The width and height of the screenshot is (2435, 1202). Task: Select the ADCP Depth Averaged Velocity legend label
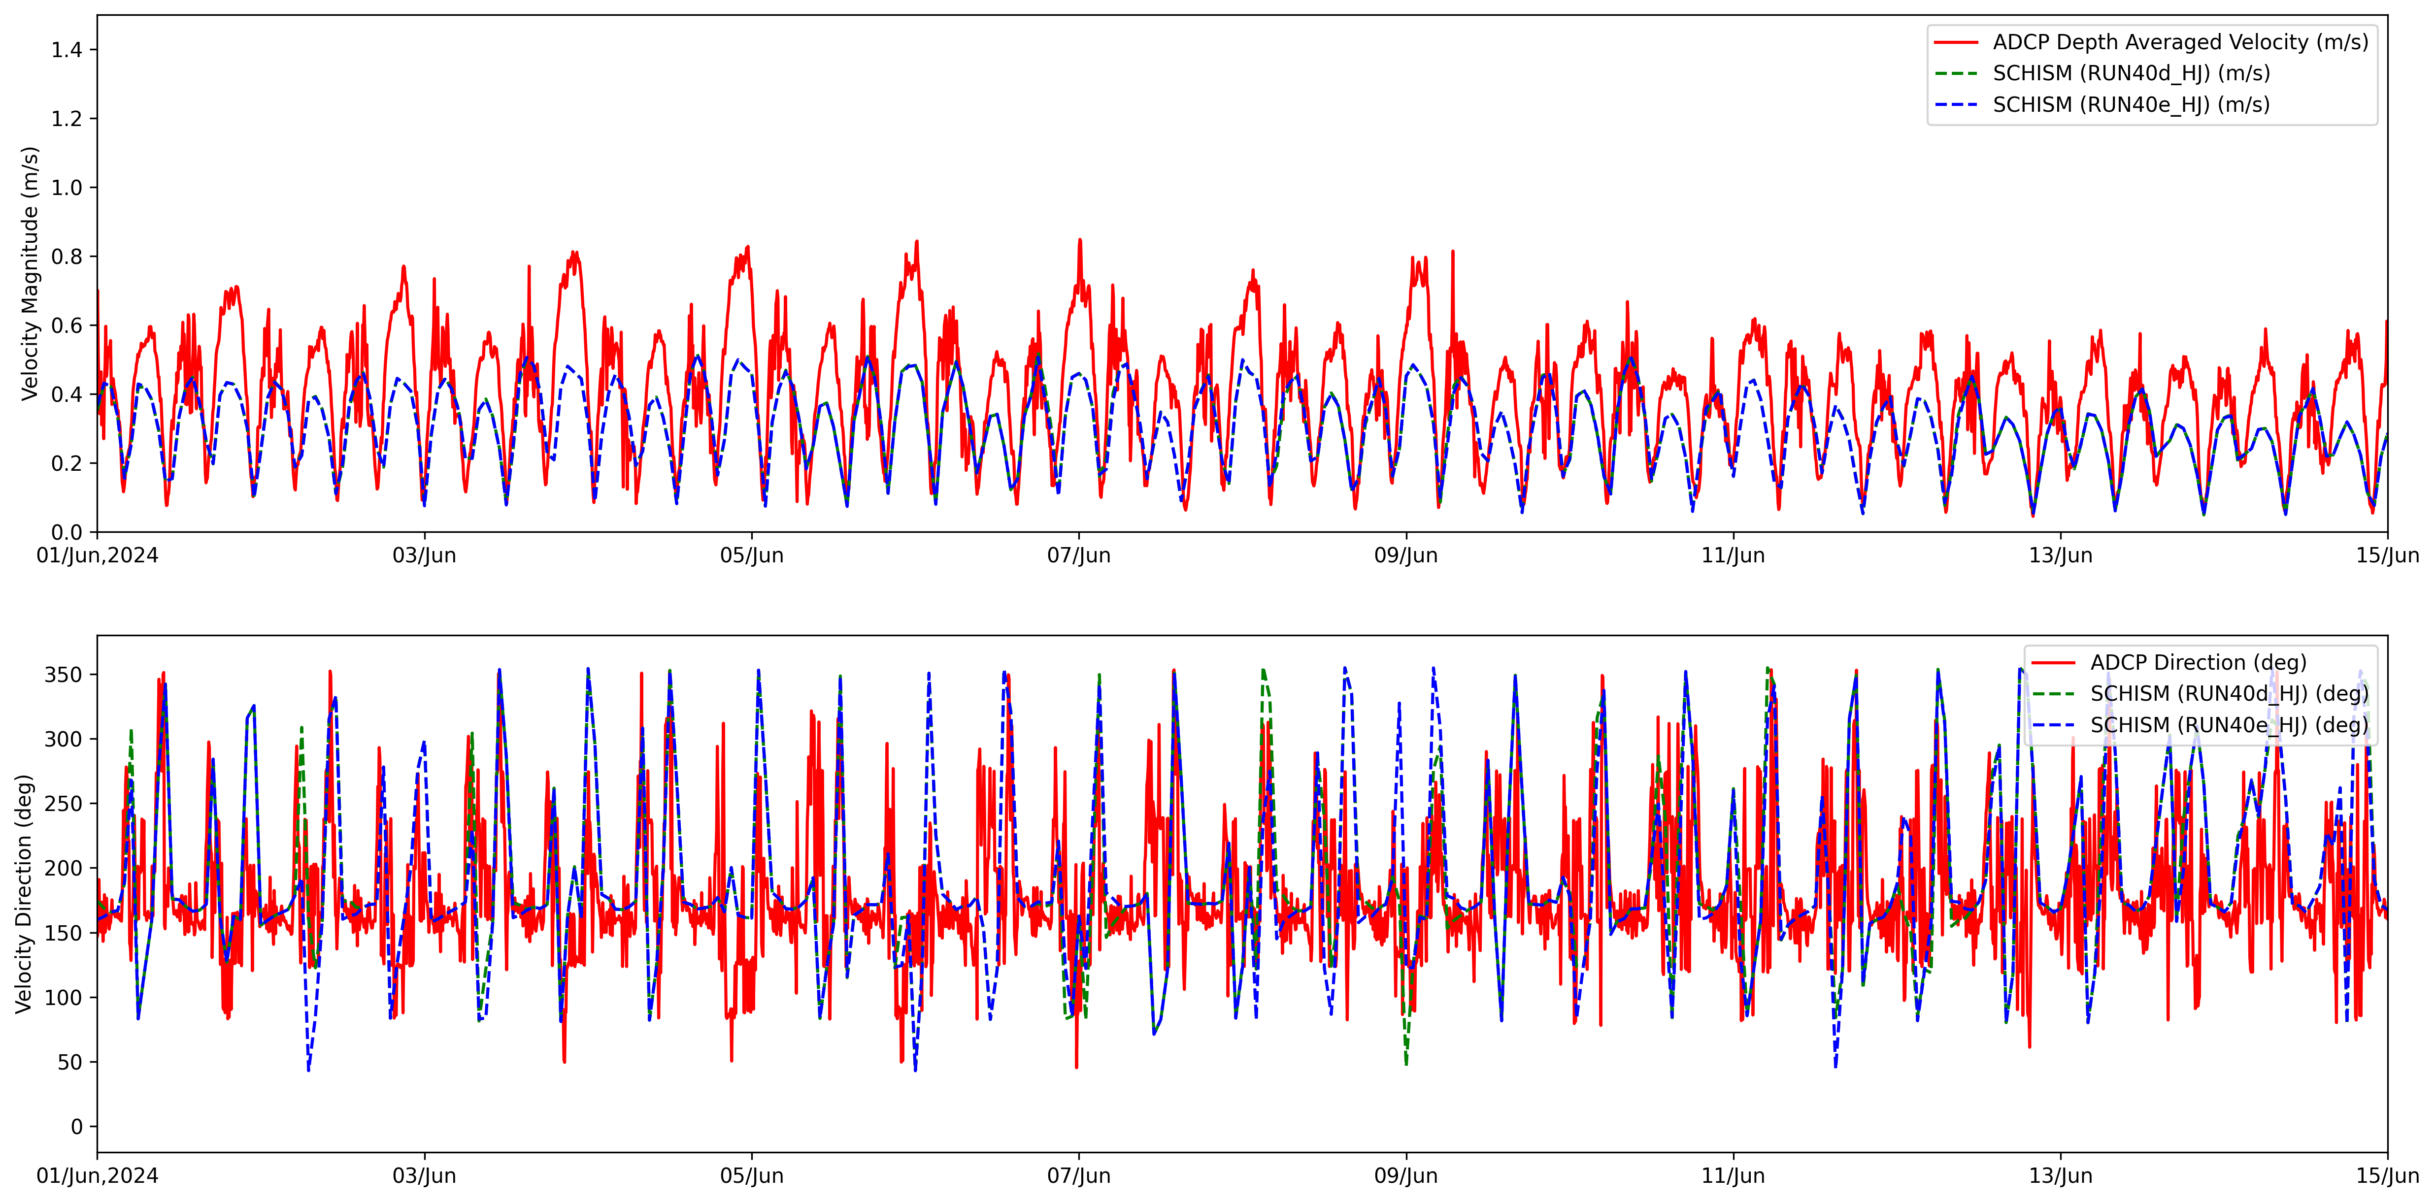2180,42
